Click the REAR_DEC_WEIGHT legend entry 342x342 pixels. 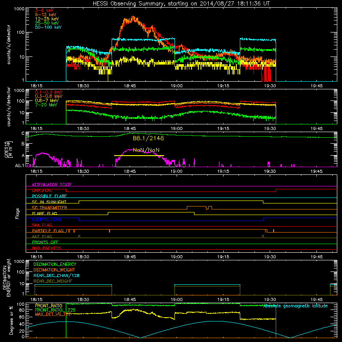click(x=53, y=281)
